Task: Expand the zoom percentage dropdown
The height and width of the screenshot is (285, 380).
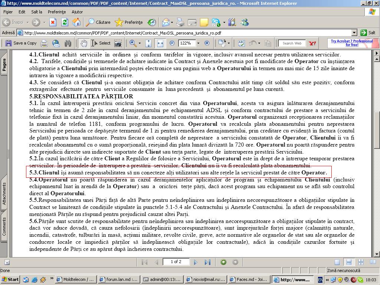Action: point(198,43)
